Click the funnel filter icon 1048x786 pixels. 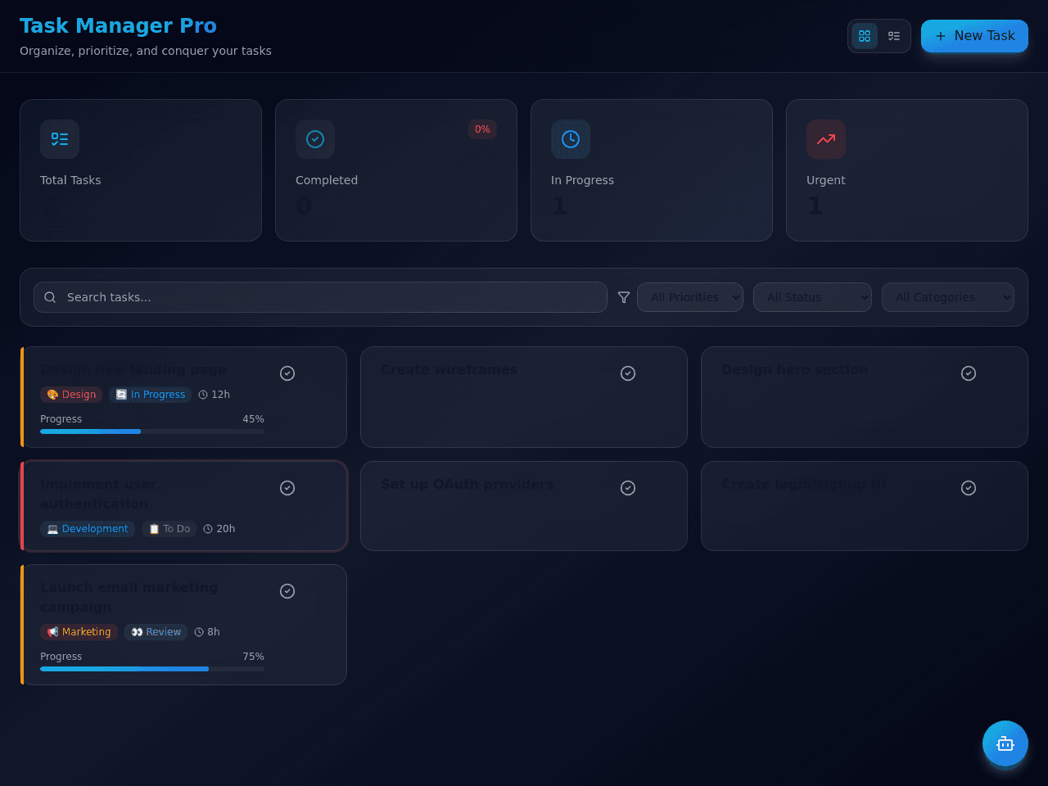(624, 297)
